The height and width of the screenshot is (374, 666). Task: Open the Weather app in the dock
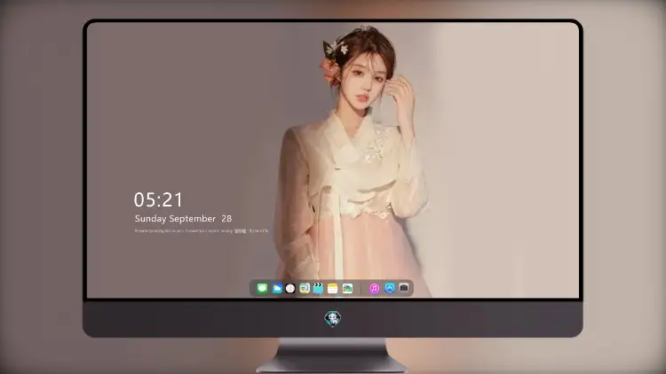277,288
